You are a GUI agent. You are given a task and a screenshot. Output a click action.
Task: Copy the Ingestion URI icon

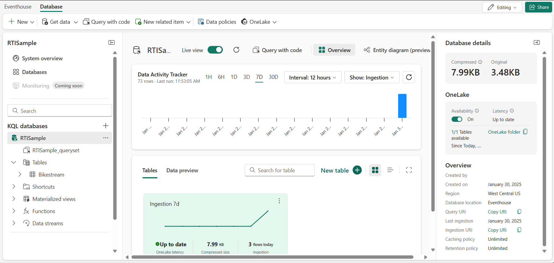tap(519, 230)
